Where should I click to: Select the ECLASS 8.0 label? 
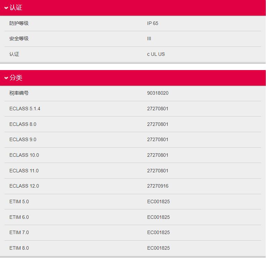pyautogui.click(x=23, y=124)
